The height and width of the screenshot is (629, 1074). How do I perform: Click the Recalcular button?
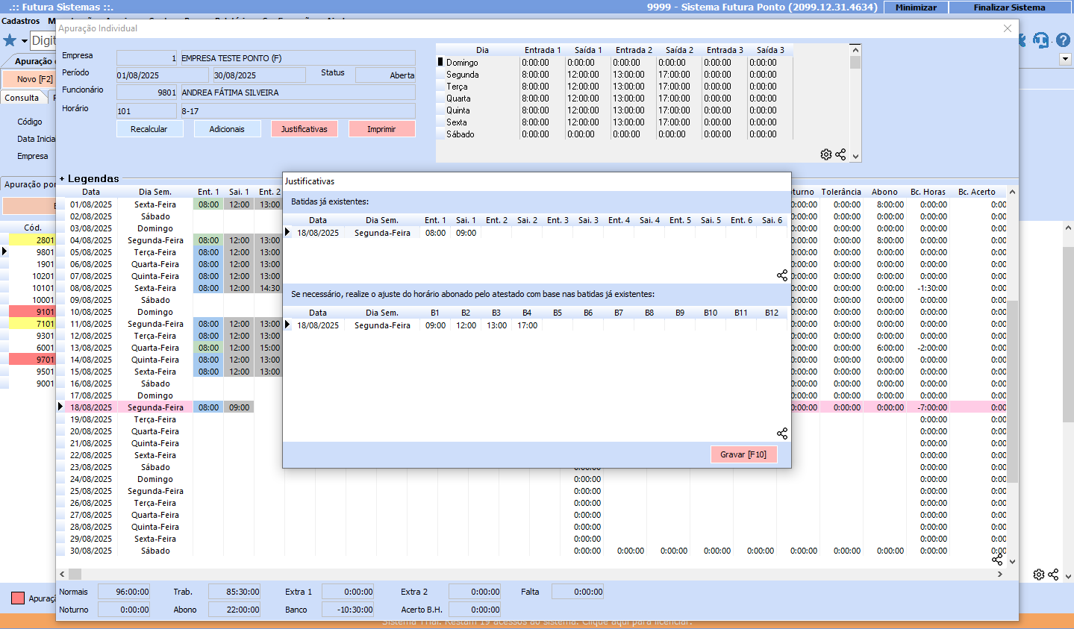149,129
